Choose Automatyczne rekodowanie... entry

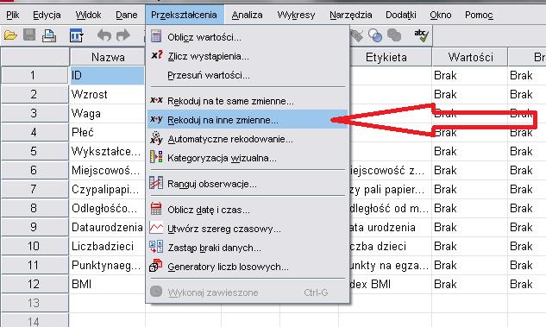pyautogui.click(x=247, y=139)
